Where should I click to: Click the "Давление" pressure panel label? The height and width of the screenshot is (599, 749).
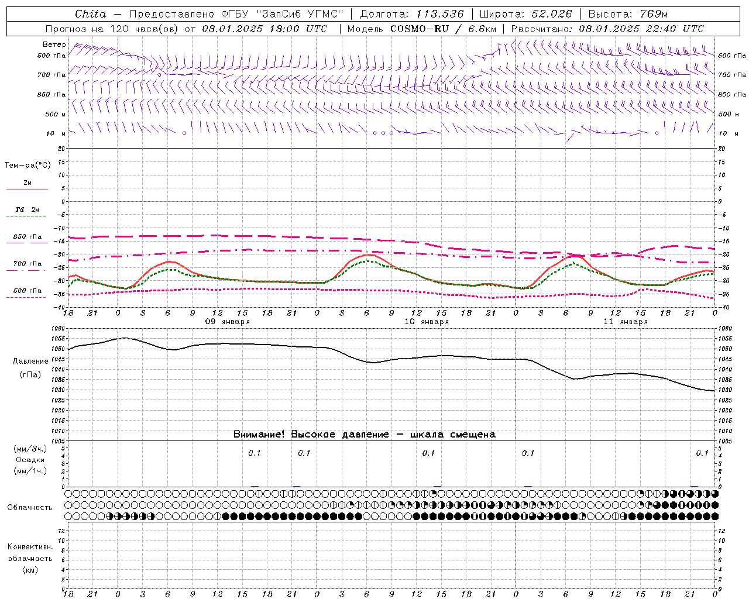click(30, 362)
